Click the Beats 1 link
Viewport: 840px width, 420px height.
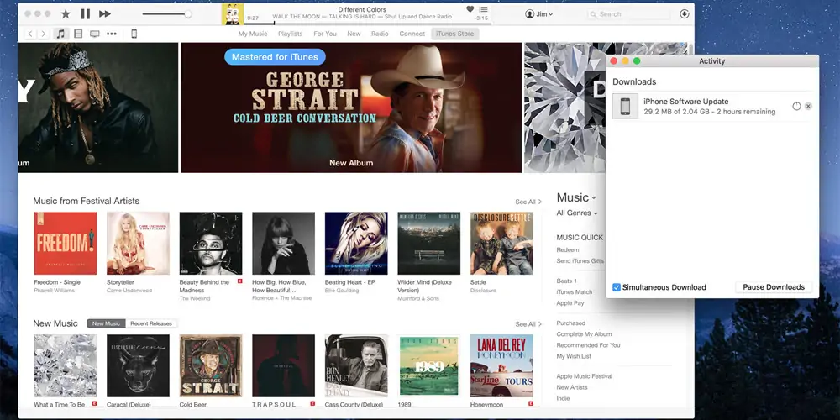tap(566, 281)
